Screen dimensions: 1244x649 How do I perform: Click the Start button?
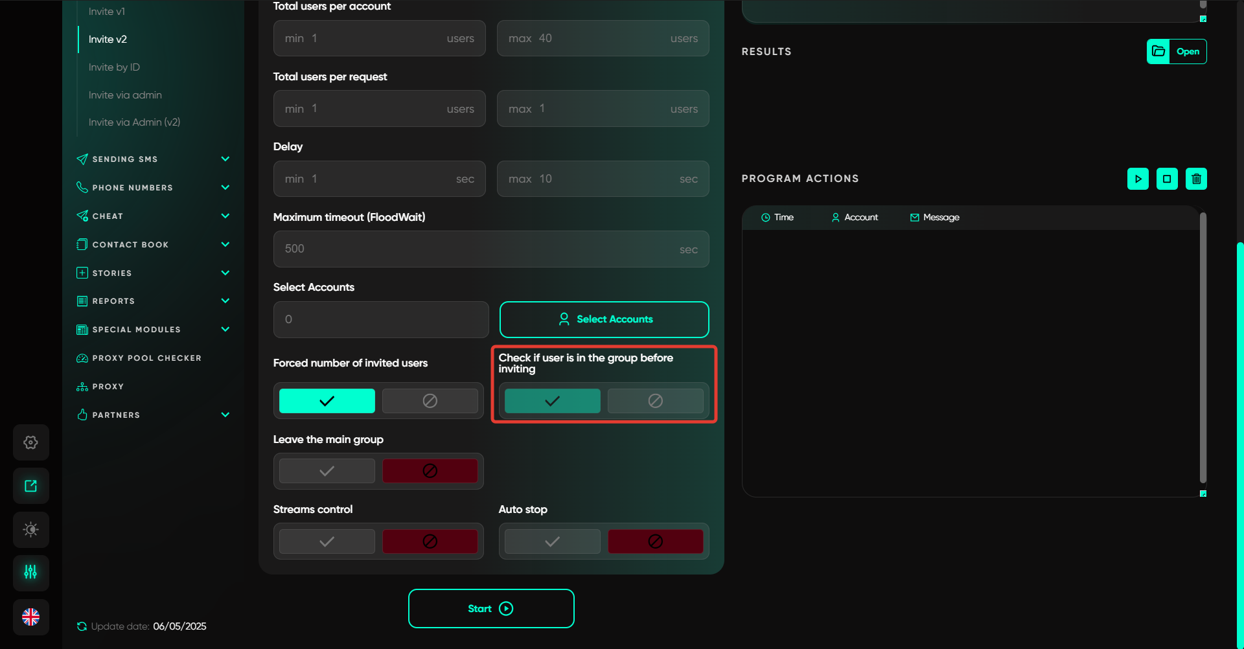(490, 608)
